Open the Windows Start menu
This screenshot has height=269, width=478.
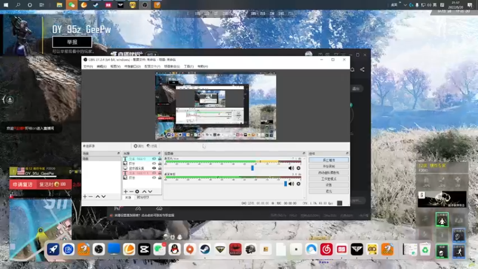[x=6, y=5]
